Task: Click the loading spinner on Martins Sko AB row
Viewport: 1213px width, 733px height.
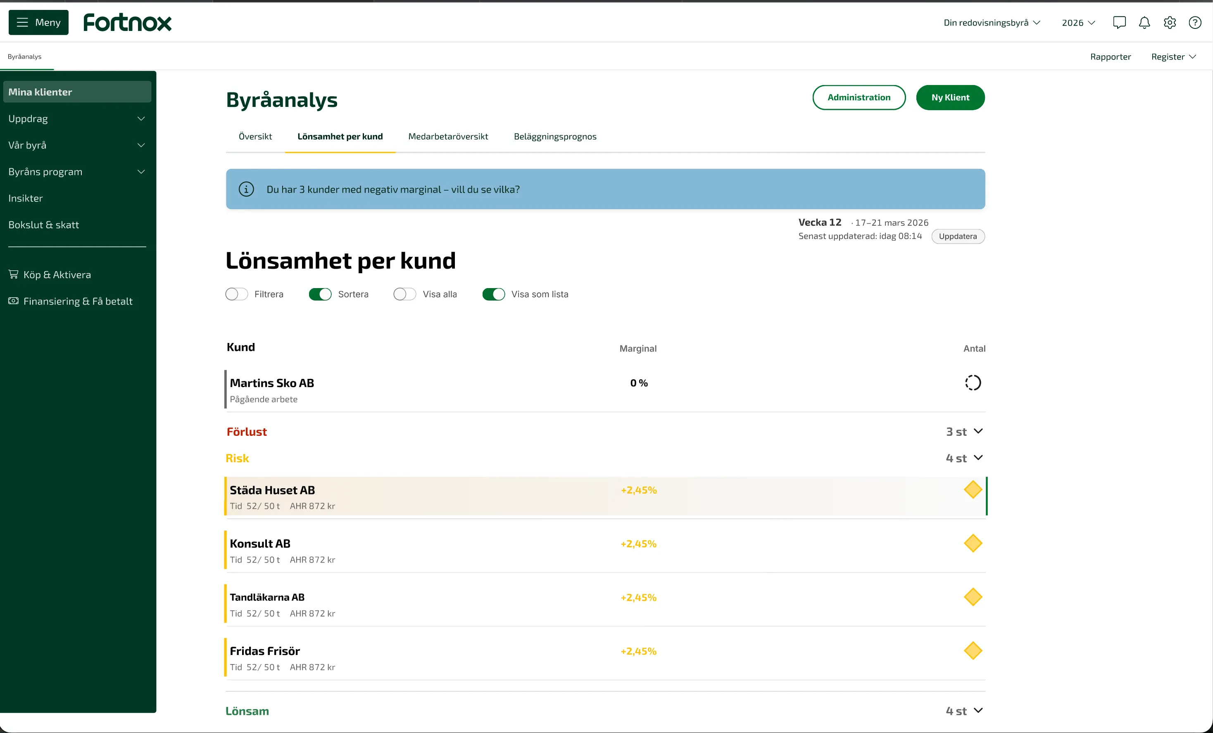Action: (973, 383)
